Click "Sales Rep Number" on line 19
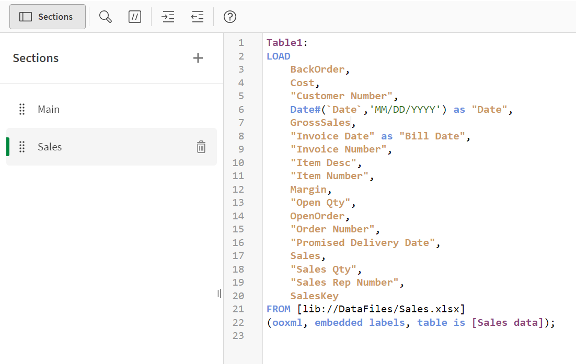Screen dimensions: 576x364 (x=344, y=283)
